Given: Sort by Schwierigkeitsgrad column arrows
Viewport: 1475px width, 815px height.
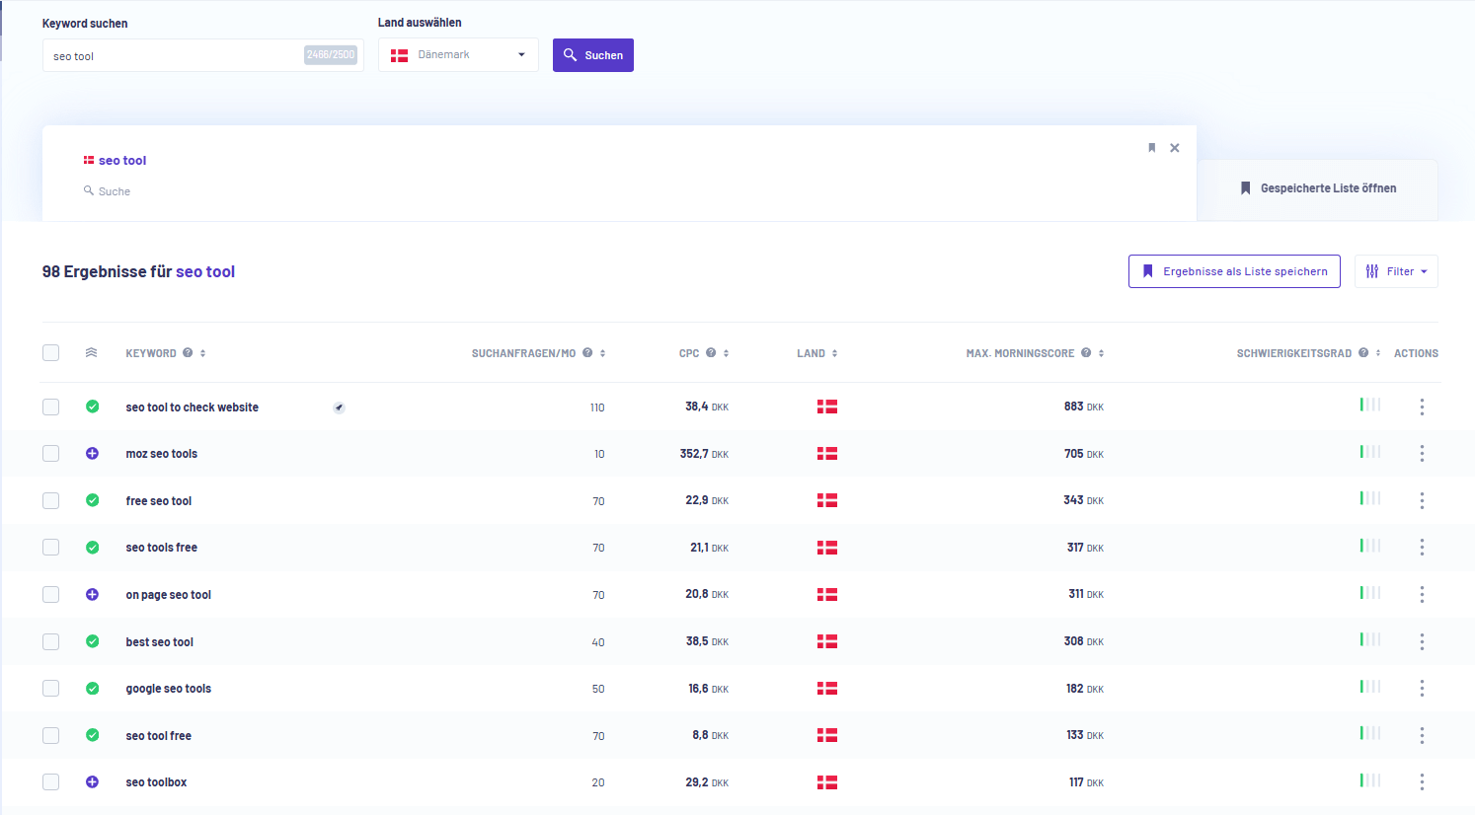Looking at the screenshot, I should coord(1378,353).
